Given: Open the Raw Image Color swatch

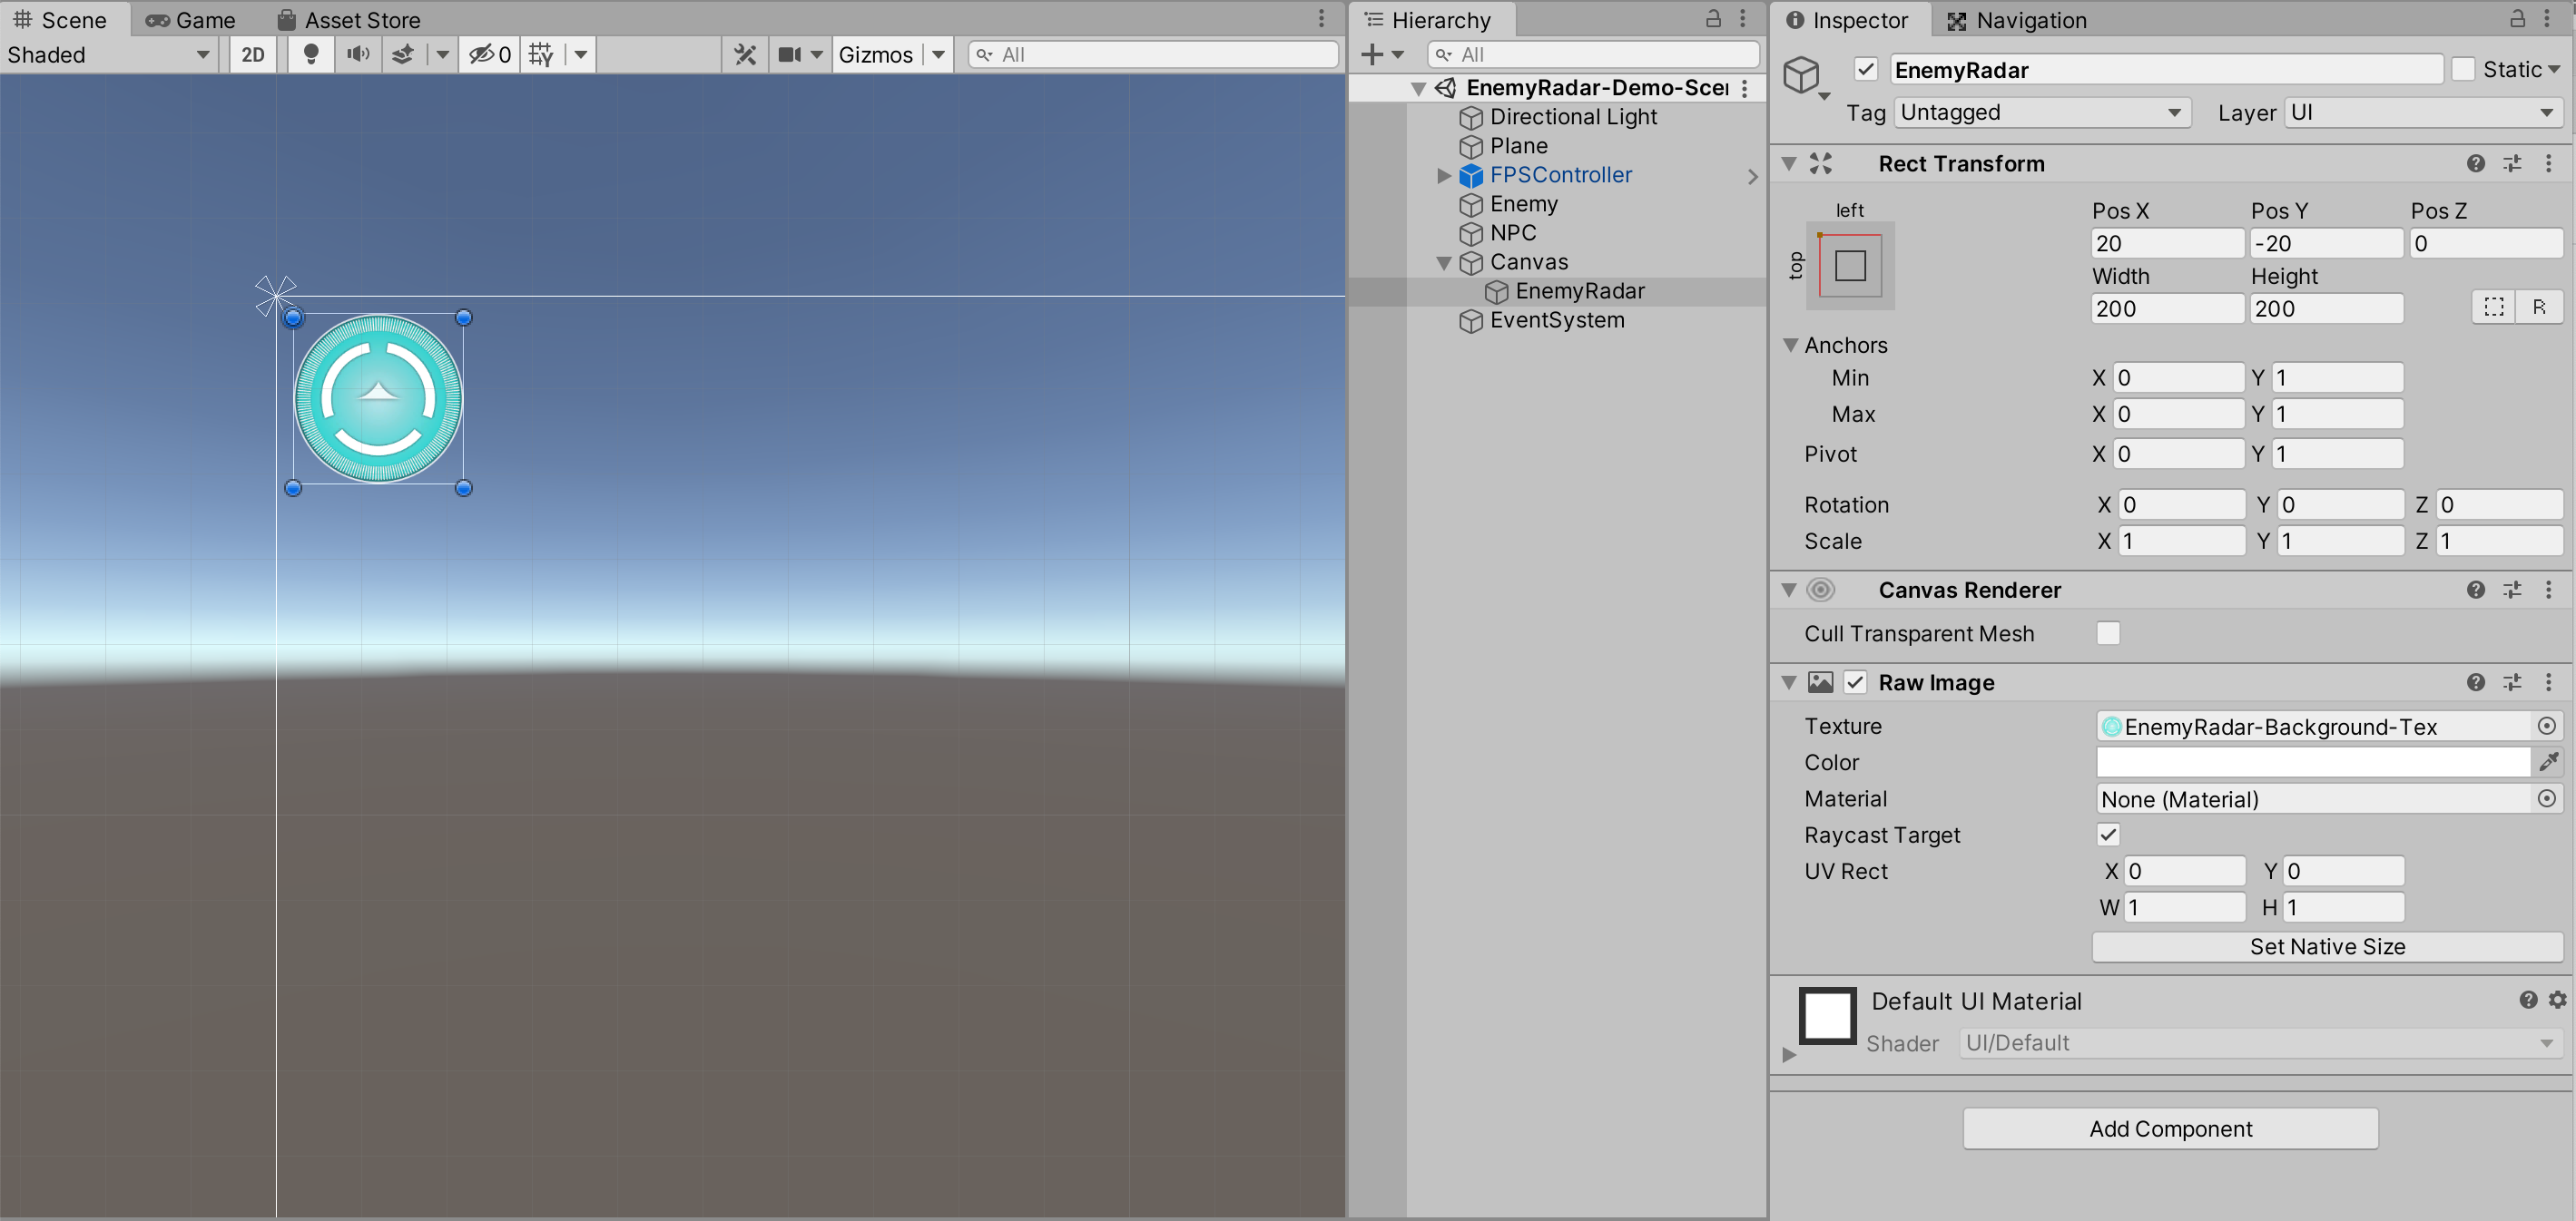Looking at the screenshot, I should [x=2311, y=761].
